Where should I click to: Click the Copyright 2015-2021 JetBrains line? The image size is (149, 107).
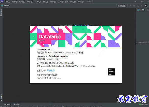coord(49,78)
